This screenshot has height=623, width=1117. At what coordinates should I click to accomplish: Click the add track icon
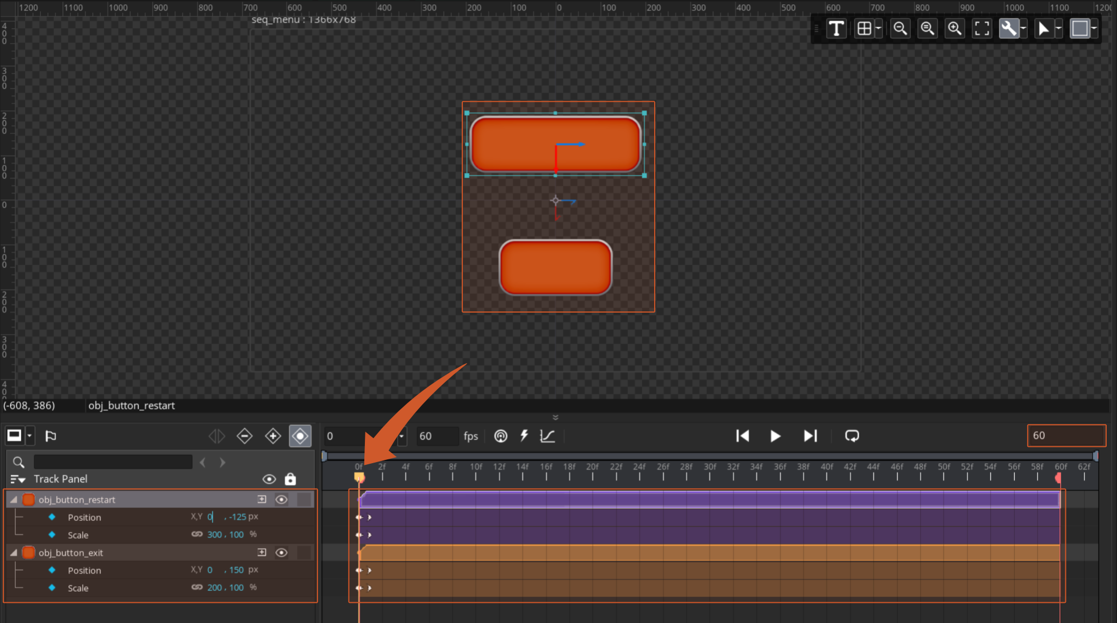tap(14, 435)
